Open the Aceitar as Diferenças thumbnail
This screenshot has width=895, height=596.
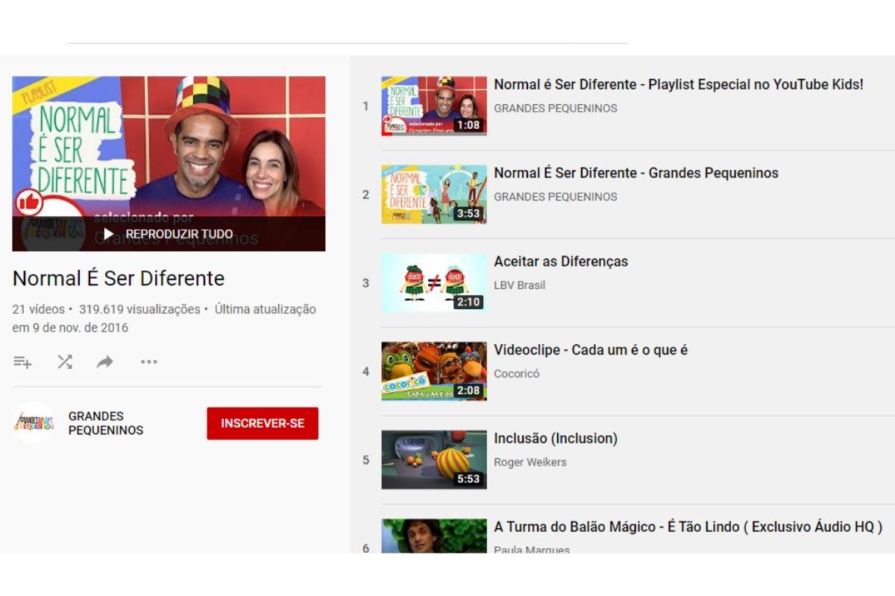click(x=434, y=283)
